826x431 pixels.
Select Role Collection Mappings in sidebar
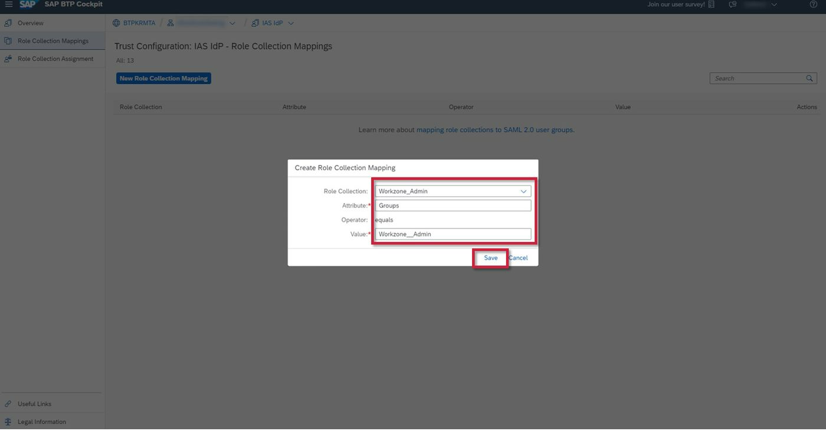[x=53, y=41]
